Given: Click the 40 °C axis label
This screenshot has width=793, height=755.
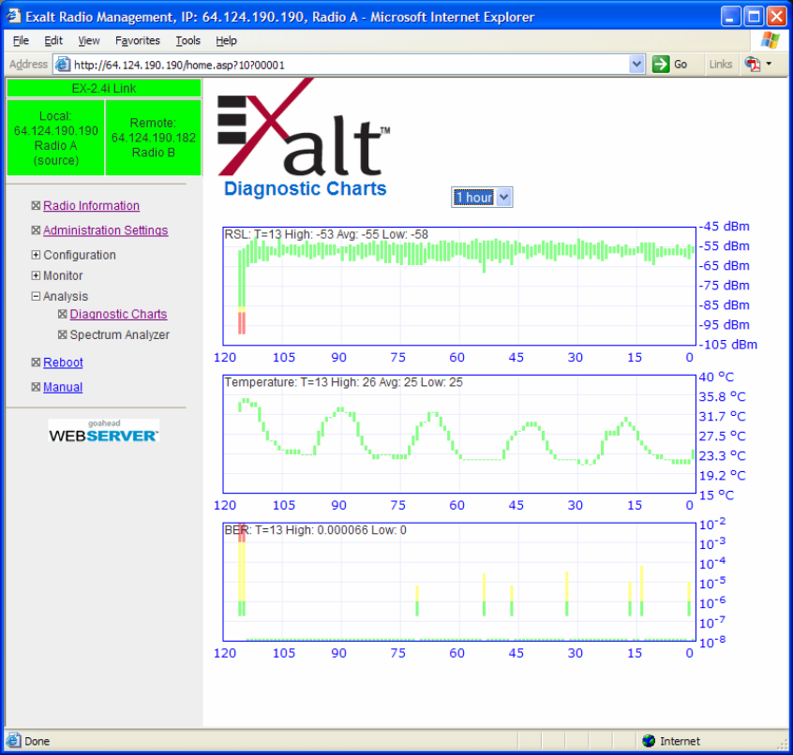Looking at the screenshot, I should coord(716,377).
